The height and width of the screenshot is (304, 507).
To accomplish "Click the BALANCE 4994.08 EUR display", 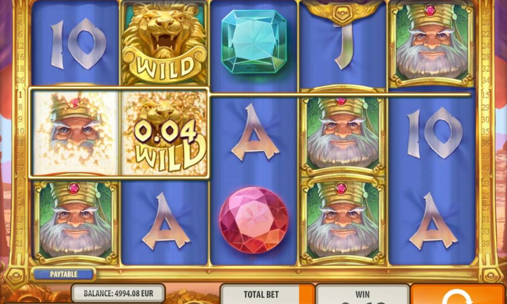I will [118, 293].
